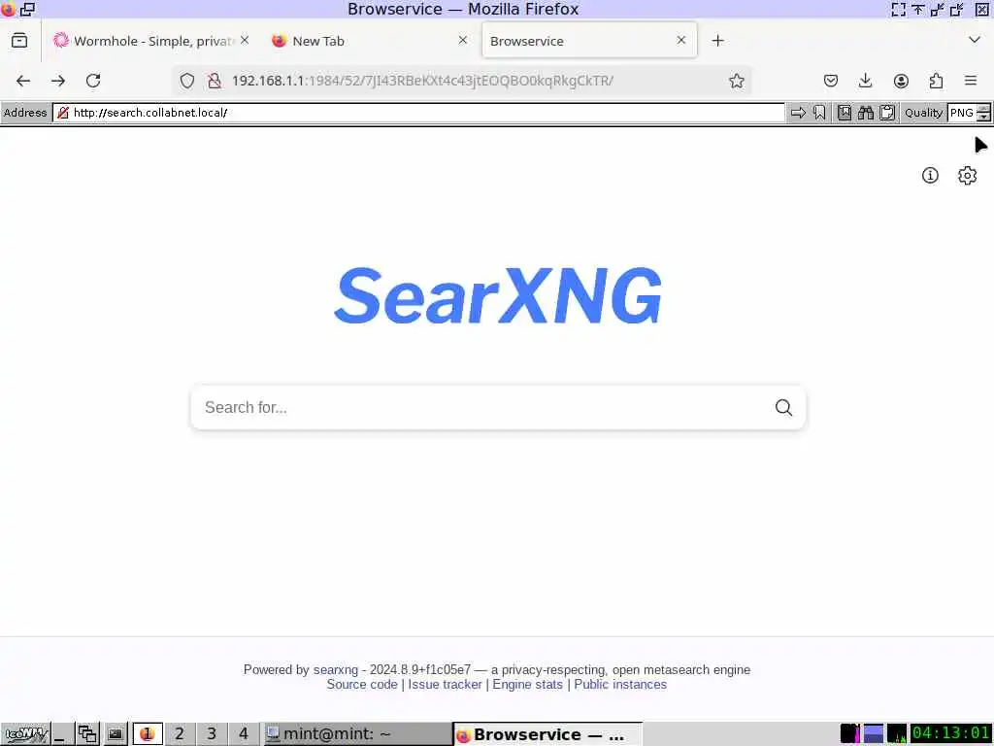
Task: Open Firefox hamburger application menu
Action: [x=971, y=81]
